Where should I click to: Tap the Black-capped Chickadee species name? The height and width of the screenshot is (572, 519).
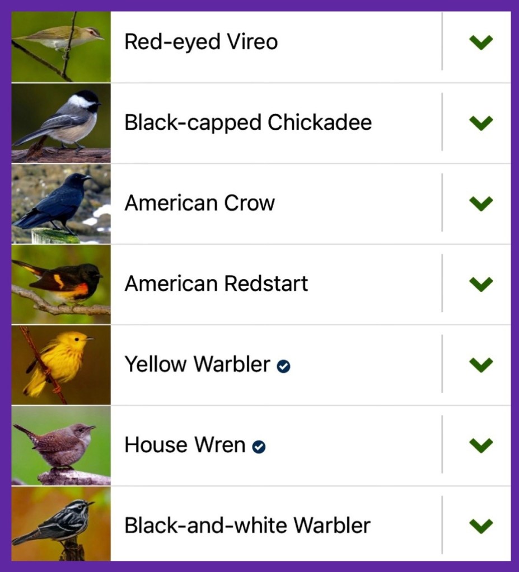click(x=247, y=122)
